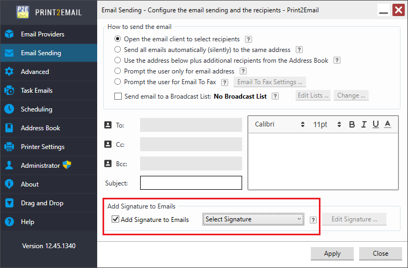The width and height of the screenshot is (408, 268).
Task: Choose "Prompt the user for Email To Fax"
Action: pos(118,82)
